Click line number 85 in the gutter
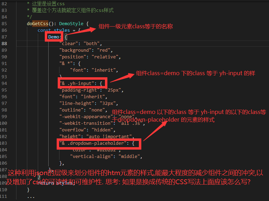The width and height of the screenshot is (269, 201). (x=4, y=24)
